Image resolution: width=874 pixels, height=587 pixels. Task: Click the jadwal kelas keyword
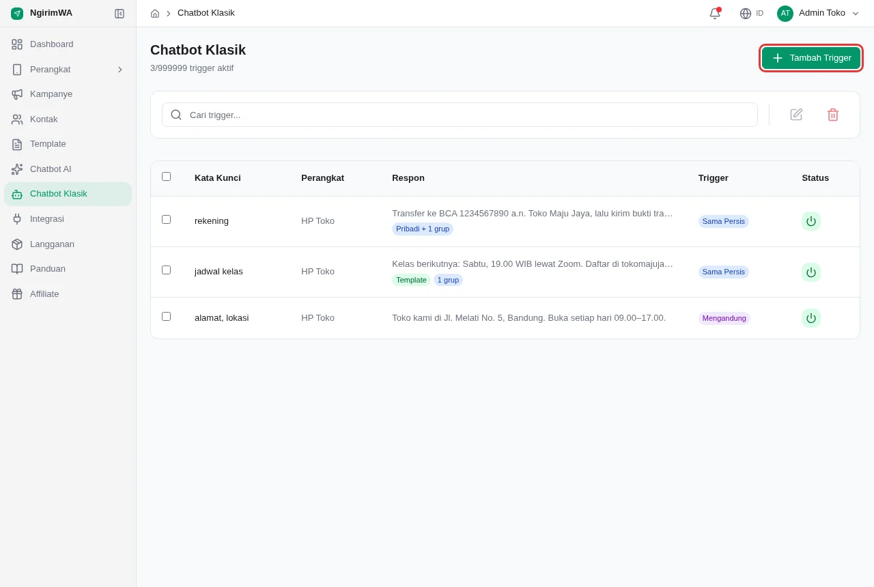click(x=218, y=272)
